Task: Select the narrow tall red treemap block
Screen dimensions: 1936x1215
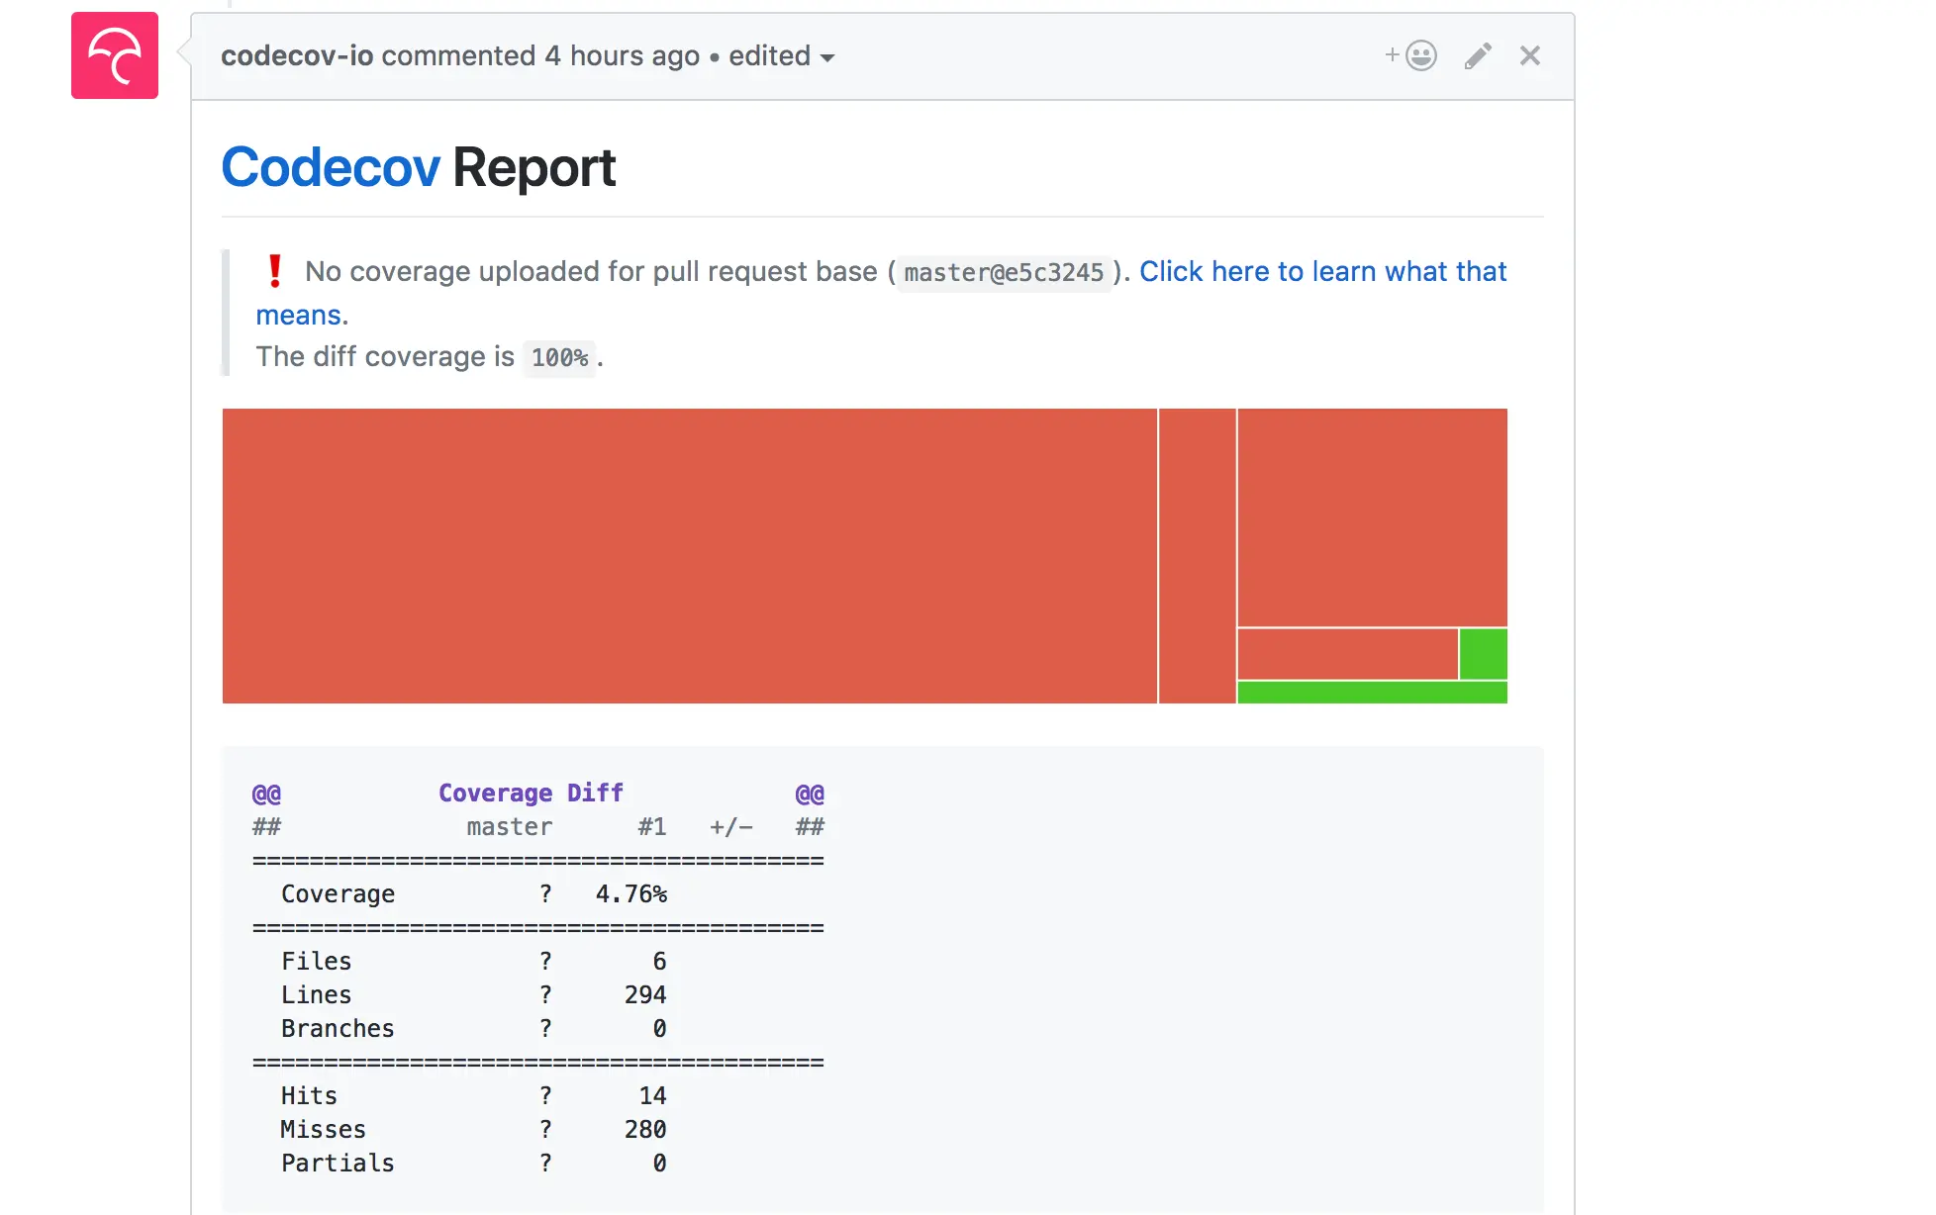Action: point(1197,555)
